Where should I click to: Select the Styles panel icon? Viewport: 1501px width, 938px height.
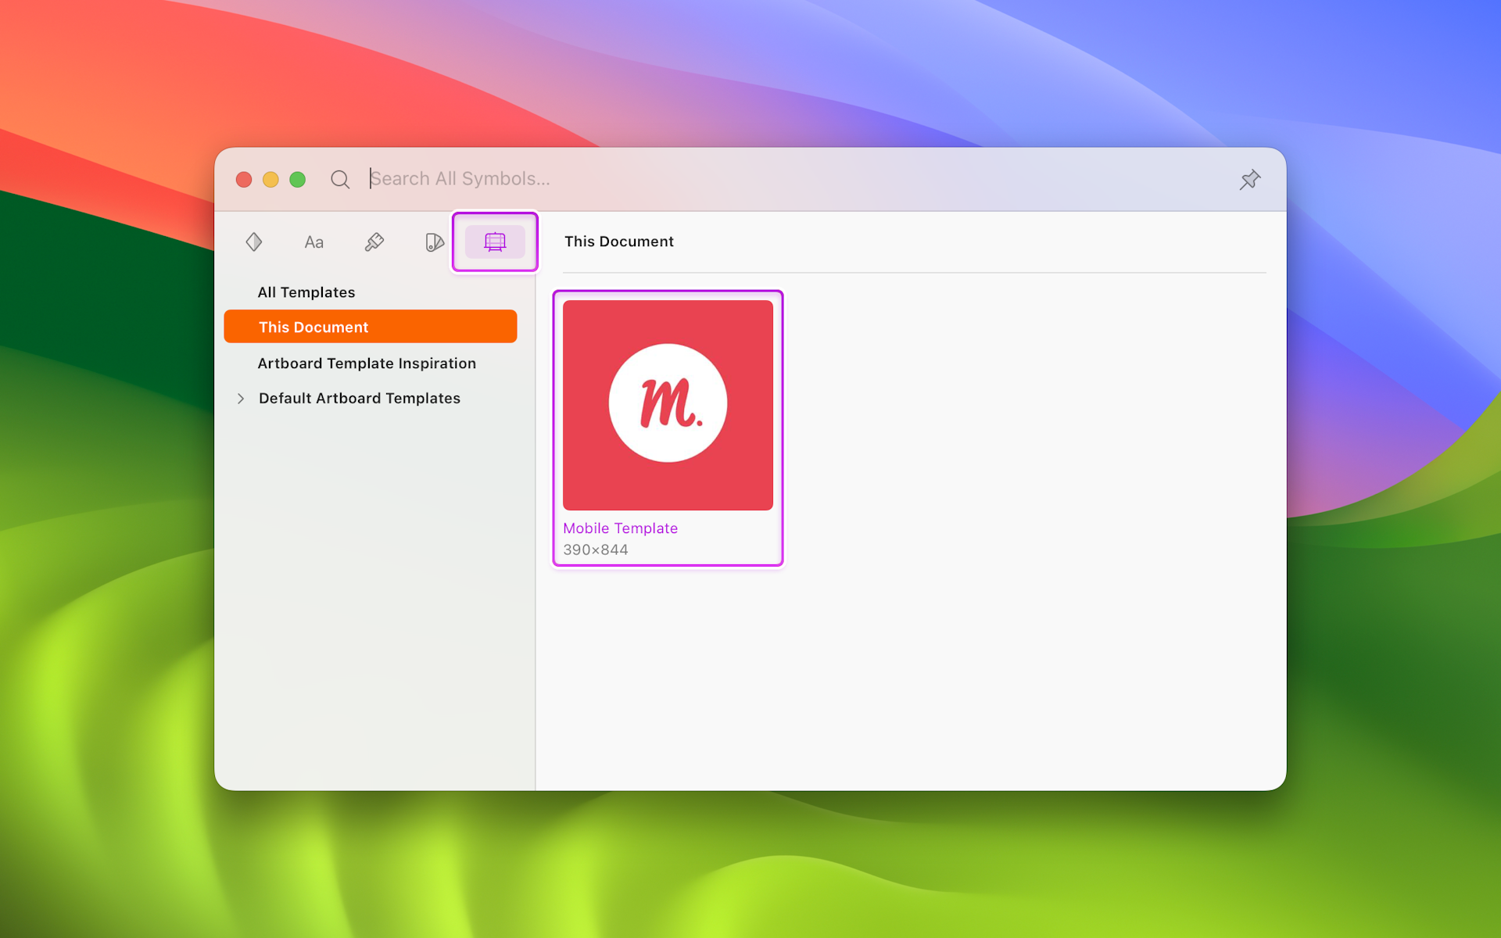coord(375,241)
